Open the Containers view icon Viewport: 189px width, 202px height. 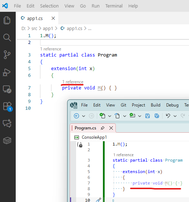[x=7, y=140]
